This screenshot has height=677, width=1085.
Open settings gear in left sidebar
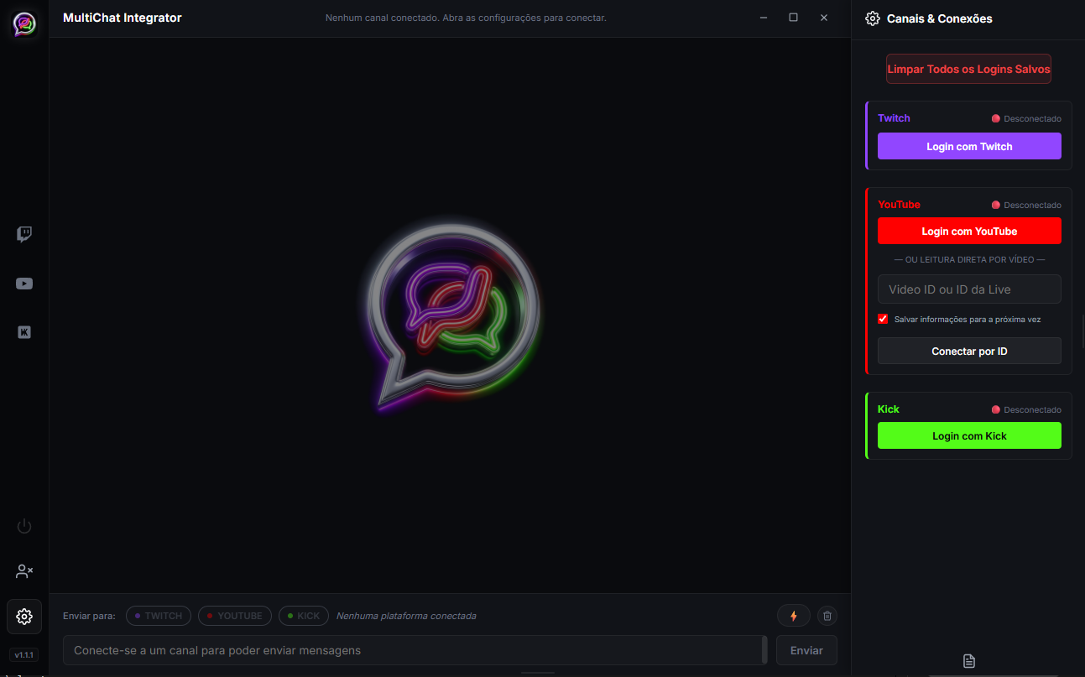pyautogui.click(x=24, y=617)
